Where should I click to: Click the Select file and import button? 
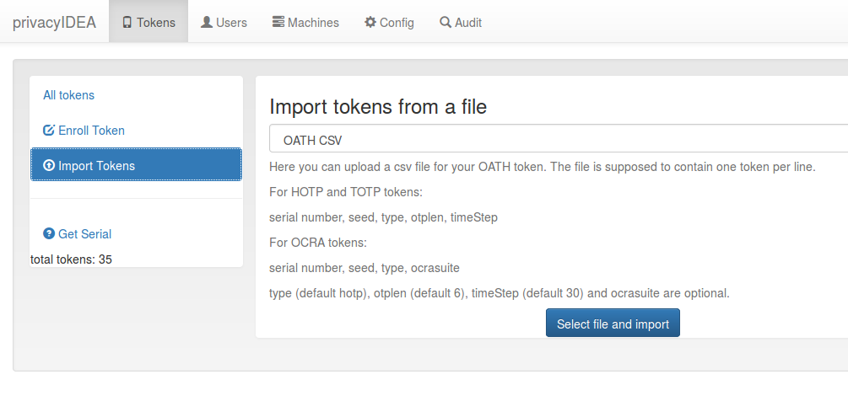(x=613, y=323)
